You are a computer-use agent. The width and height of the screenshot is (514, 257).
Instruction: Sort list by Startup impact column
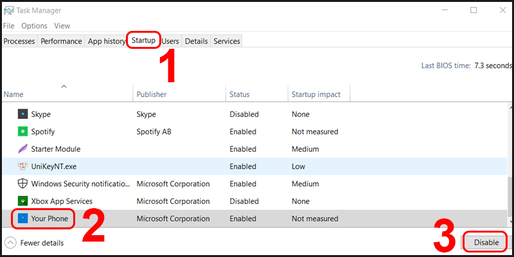pos(316,94)
